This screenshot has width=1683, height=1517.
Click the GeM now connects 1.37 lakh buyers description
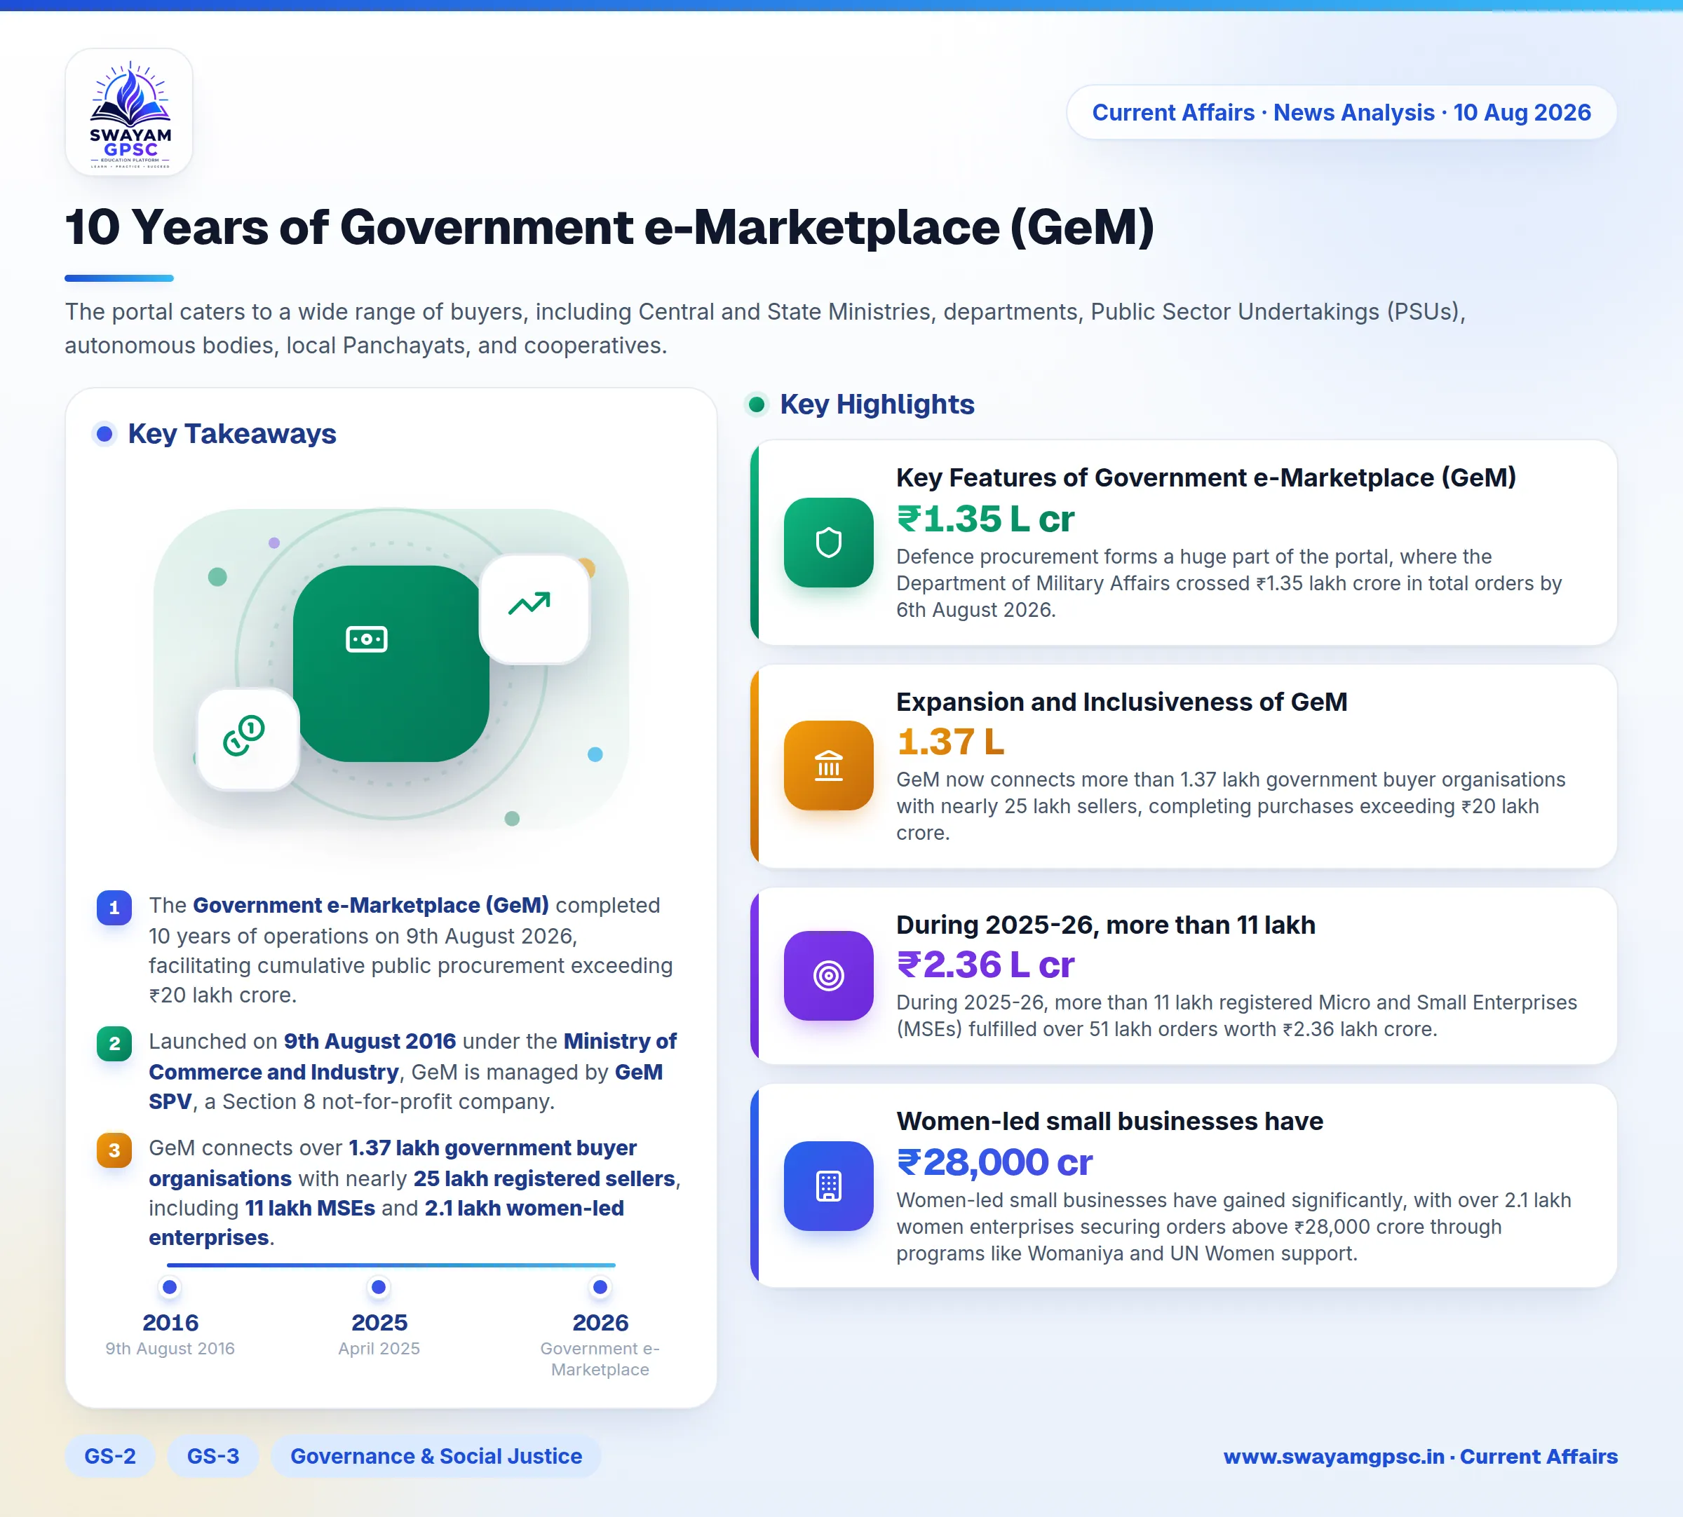1231,806
